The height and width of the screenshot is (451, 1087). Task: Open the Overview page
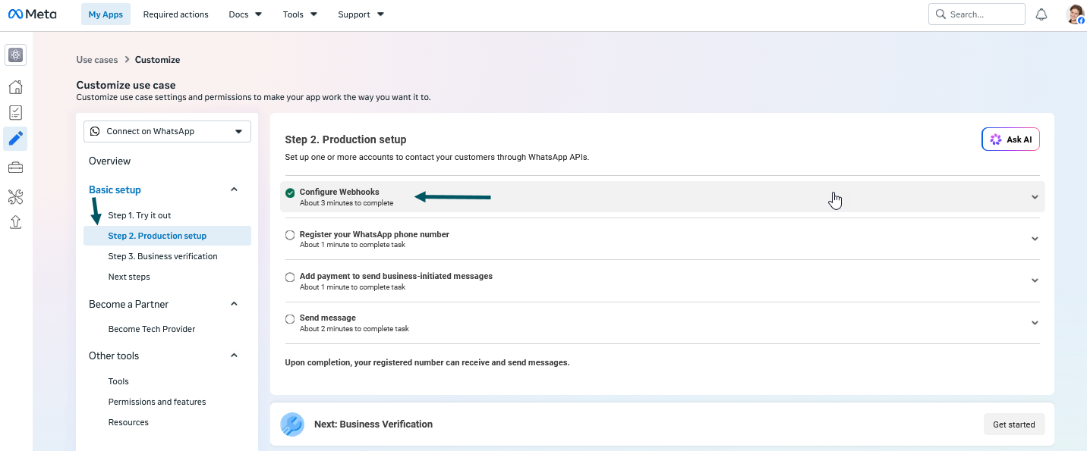(x=109, y=161)
